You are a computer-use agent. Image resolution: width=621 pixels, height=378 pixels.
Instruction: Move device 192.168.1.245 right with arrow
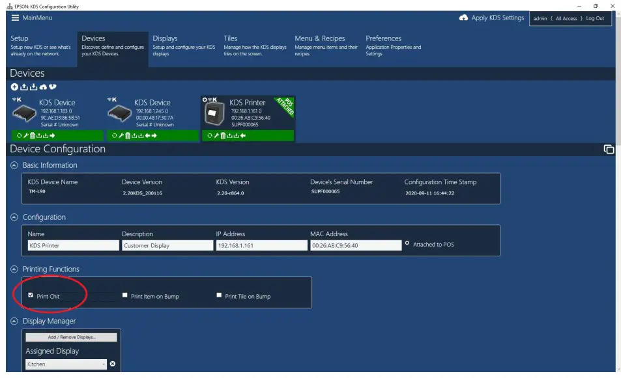(x=154, y=135)
